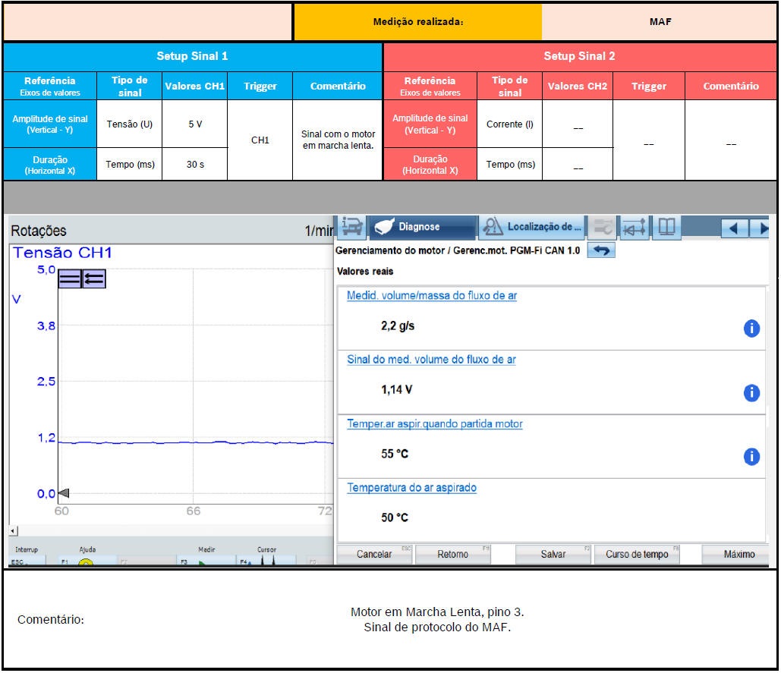This screenshot has width=781, height=673.
Task: Click the wrench maintenance icon in toolbar
Action: [x=603, y=227]
